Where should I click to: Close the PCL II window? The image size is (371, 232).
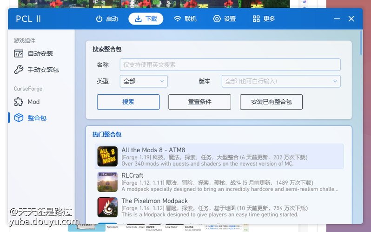point(351,19)
